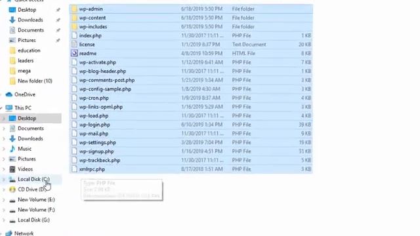Click the license Text Document type cell

[249, 45]
